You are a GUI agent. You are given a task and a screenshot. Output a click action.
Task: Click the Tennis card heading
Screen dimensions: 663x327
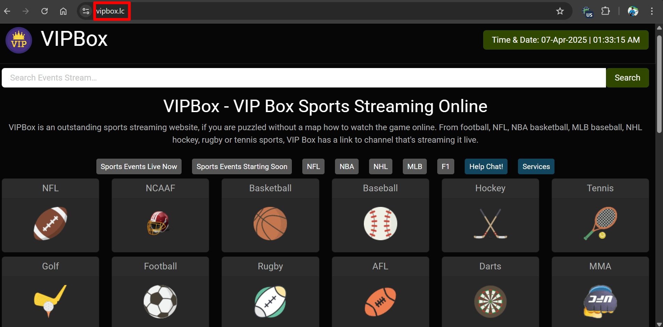[600, 188]
